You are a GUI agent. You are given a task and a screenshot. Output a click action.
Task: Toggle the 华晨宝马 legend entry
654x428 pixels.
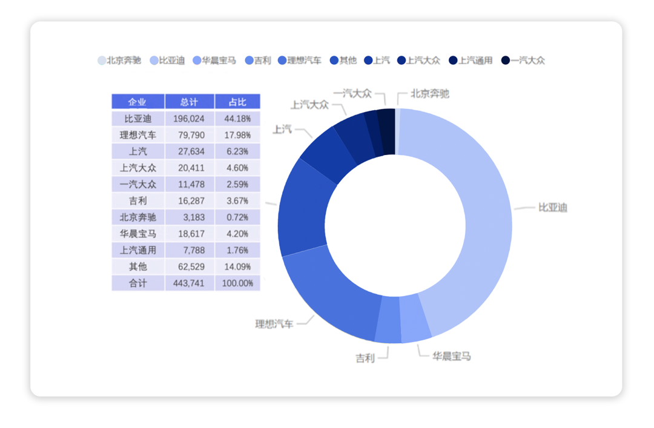tap(214, 61)
